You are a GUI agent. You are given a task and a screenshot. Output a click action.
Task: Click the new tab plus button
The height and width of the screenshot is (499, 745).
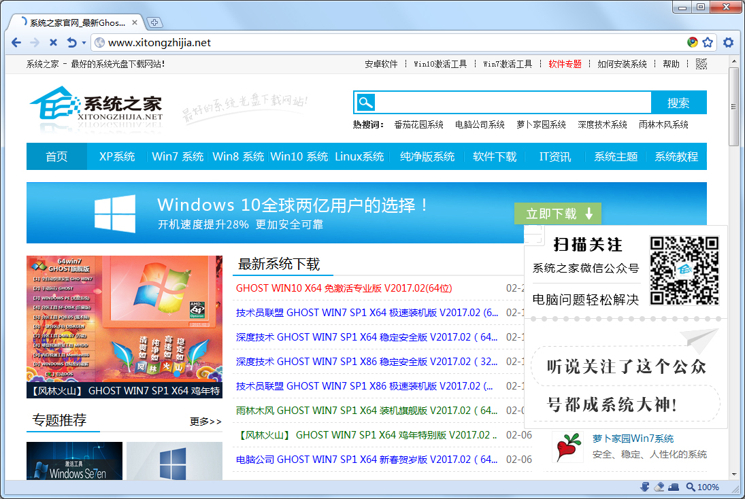pyautogui.click(x=154, y=22)
